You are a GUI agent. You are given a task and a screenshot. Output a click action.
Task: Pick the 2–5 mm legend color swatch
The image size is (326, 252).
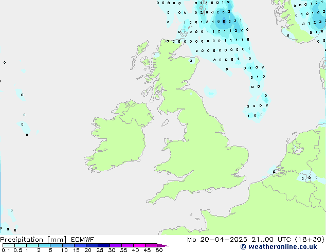tap(44, 245)
